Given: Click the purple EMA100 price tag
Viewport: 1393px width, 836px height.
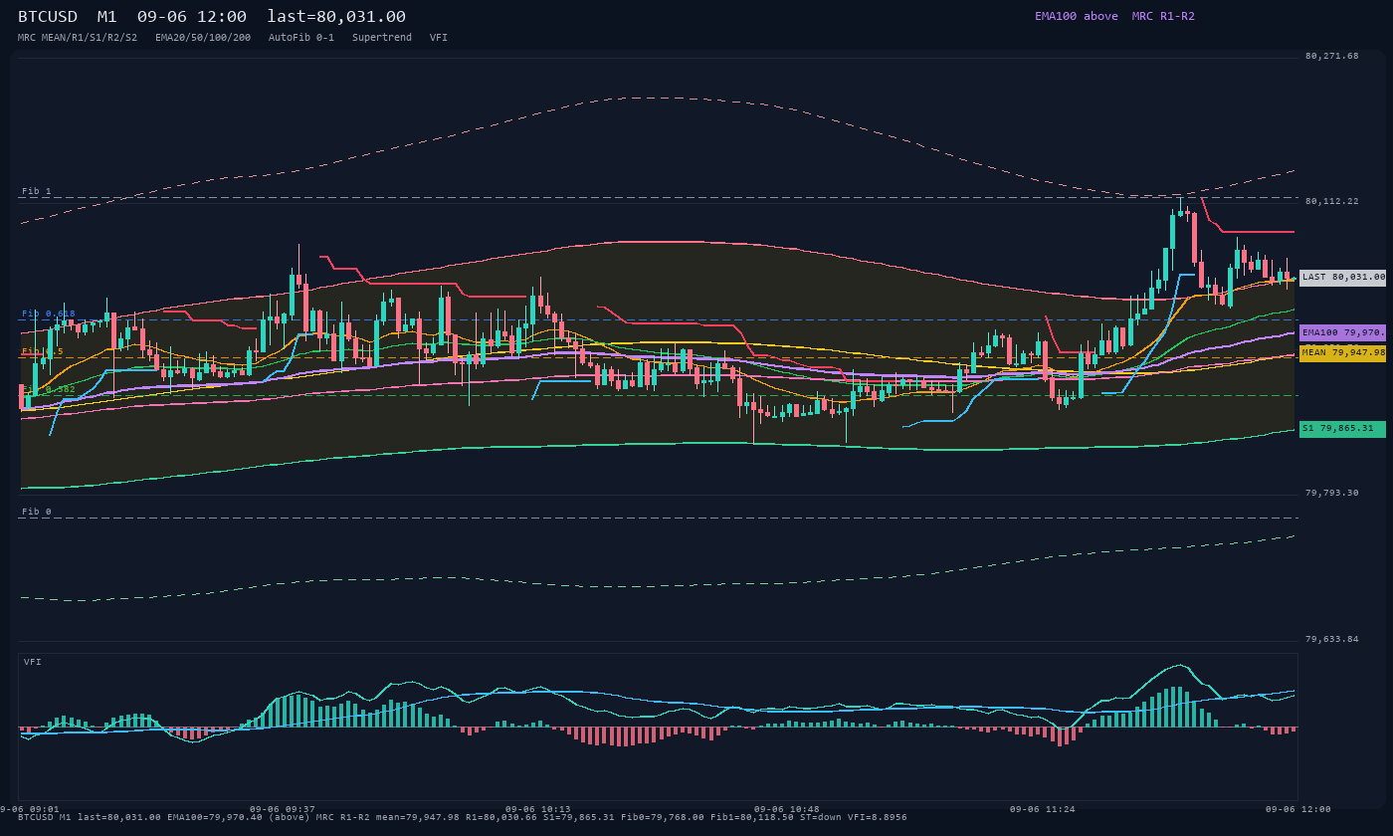Looking at the screenshot, I should click(x=1342, y=332).
